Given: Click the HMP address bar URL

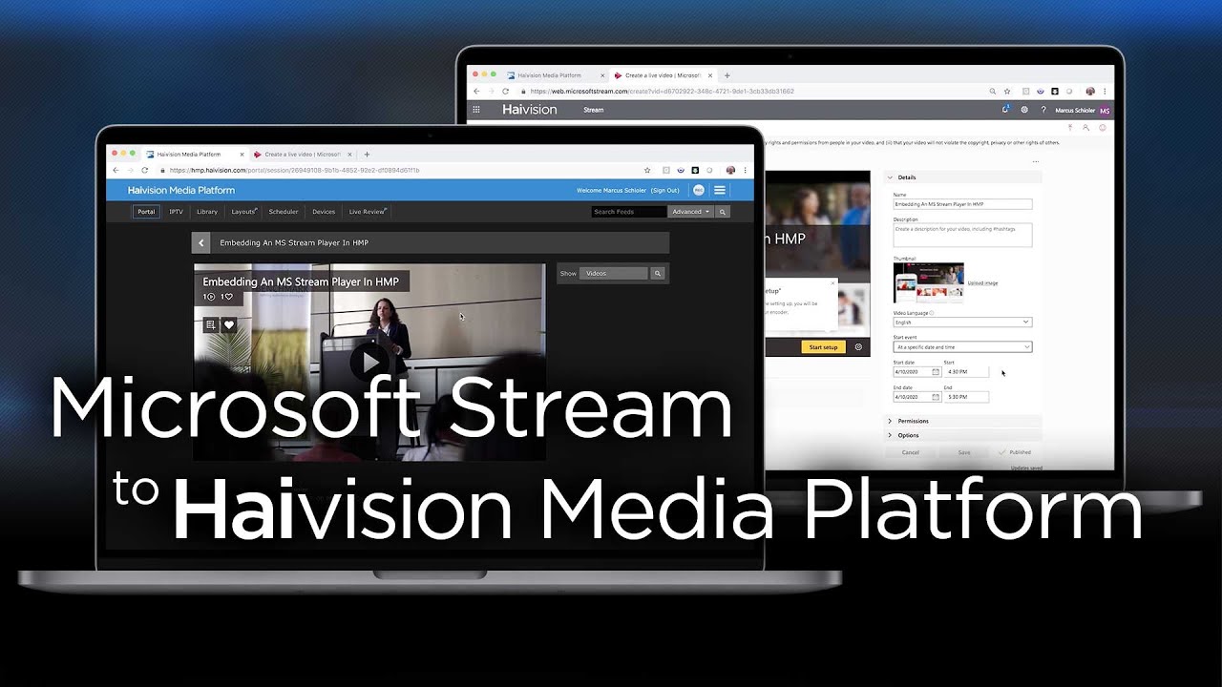Looking at the screenshot, I should pos(294,170).
